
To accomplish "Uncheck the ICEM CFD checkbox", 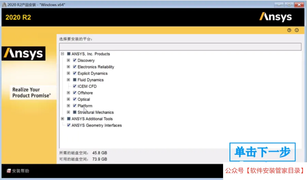I will pos(75,86).
